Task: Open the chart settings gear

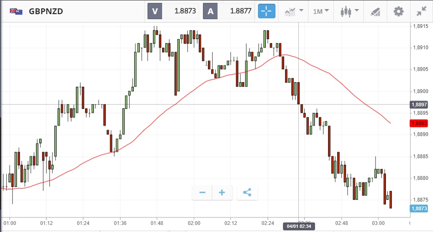Action: click(399, 11)
